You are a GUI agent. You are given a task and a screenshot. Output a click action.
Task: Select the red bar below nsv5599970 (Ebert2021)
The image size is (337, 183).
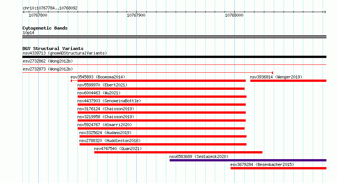click(161, 89)
